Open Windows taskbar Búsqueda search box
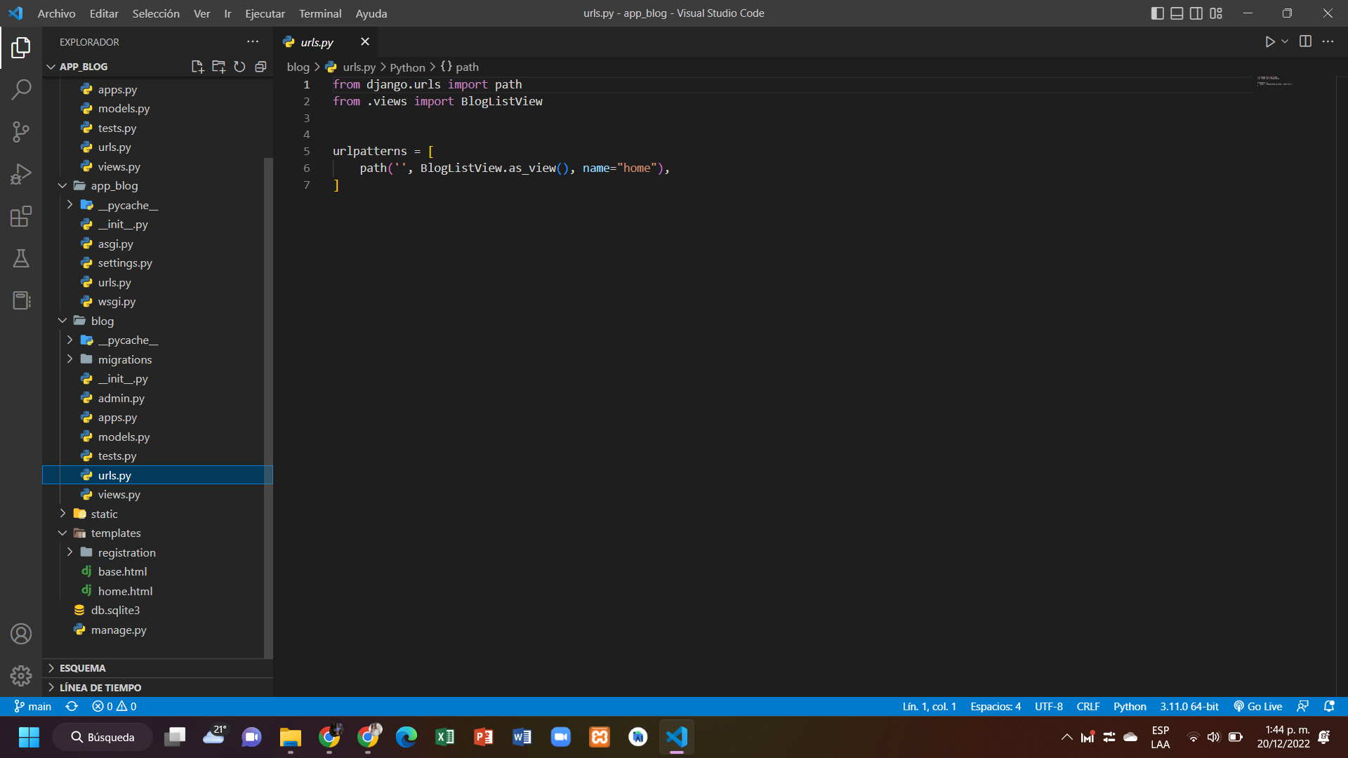1348x758 pixels. coord(103,737)
